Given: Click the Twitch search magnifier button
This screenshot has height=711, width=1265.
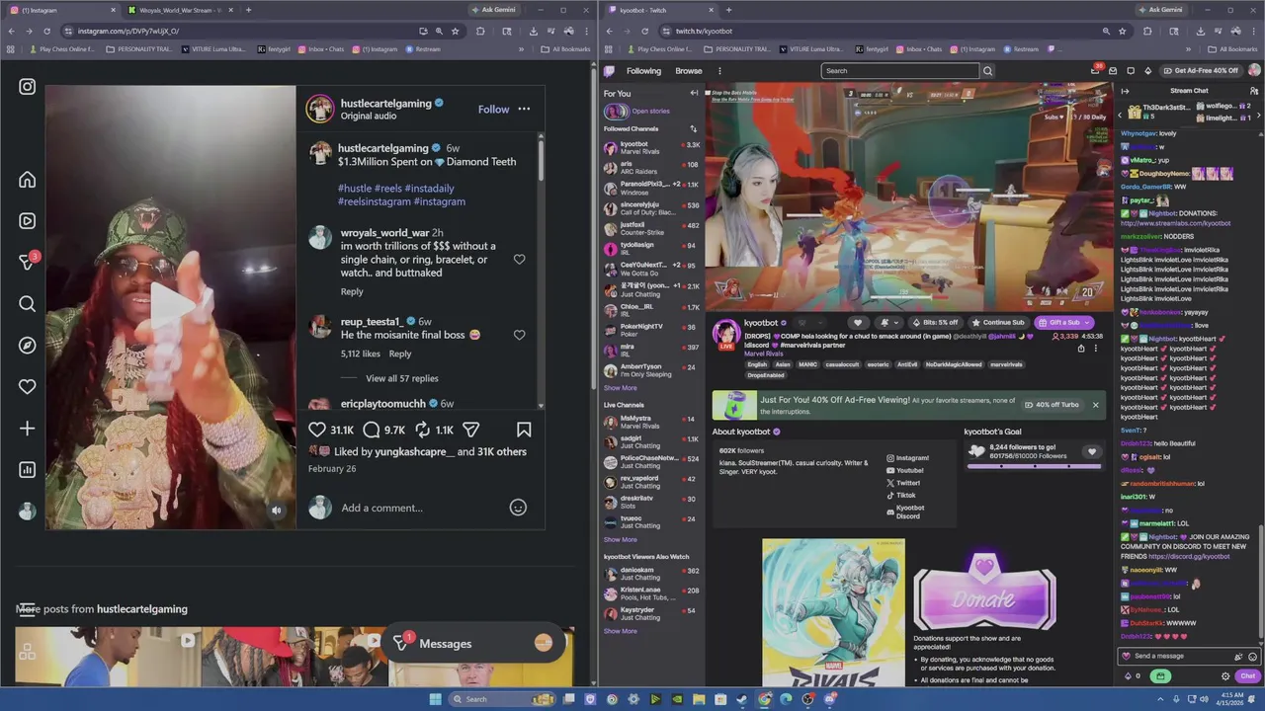Looking at the screenshot, I should click(987, 71).
